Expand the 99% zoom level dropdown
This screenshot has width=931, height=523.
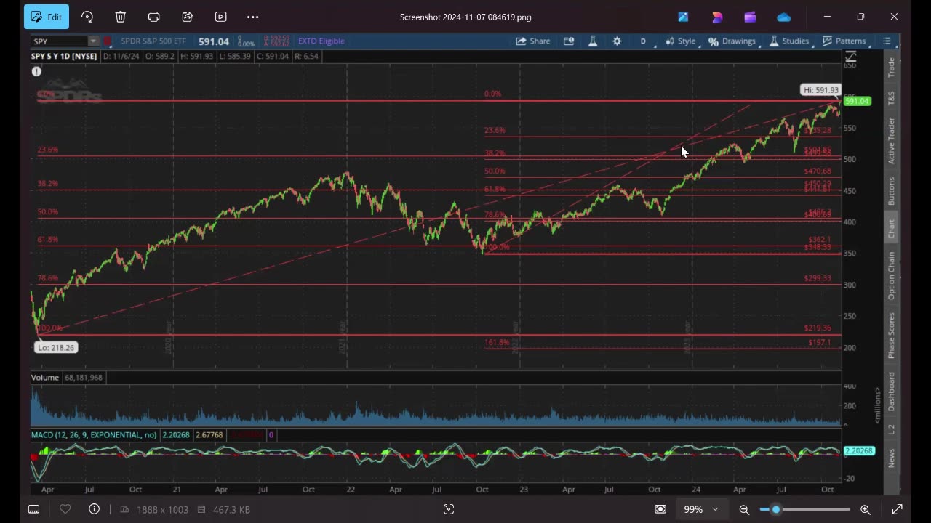pos(701,509)
